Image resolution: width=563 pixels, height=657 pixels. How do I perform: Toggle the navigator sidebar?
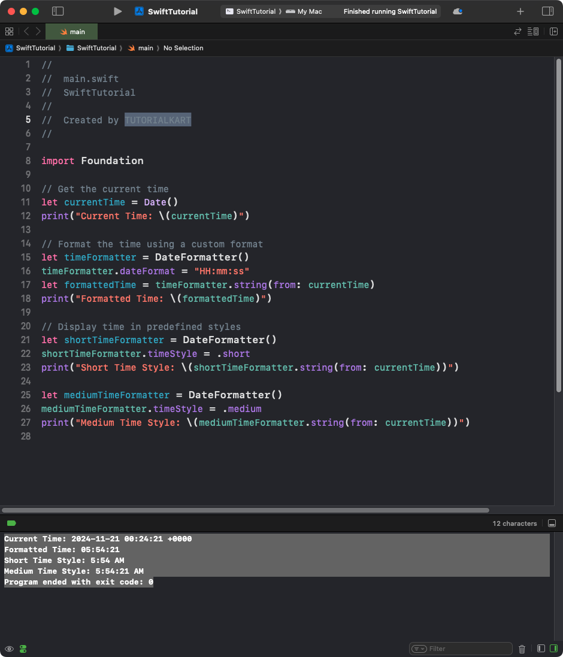pos(57,11)
